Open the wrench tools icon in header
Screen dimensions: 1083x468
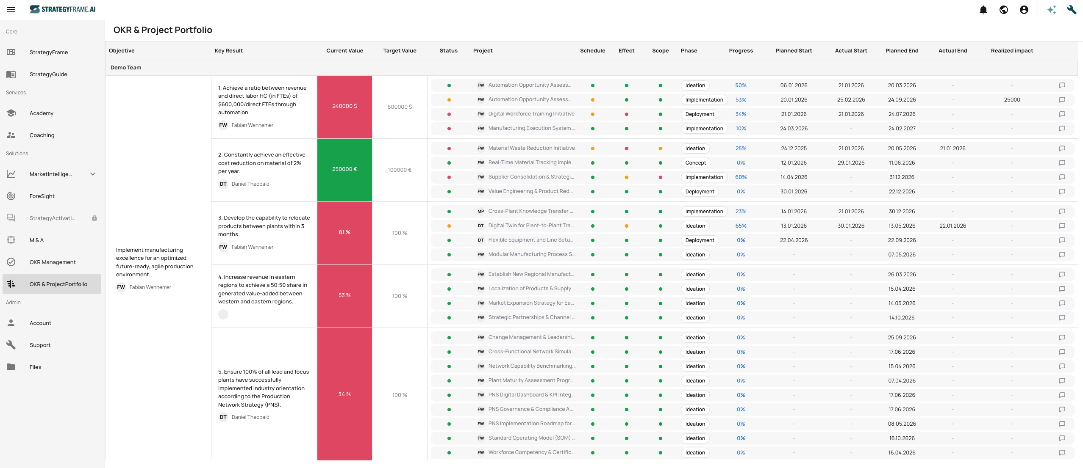point(1072,10)
